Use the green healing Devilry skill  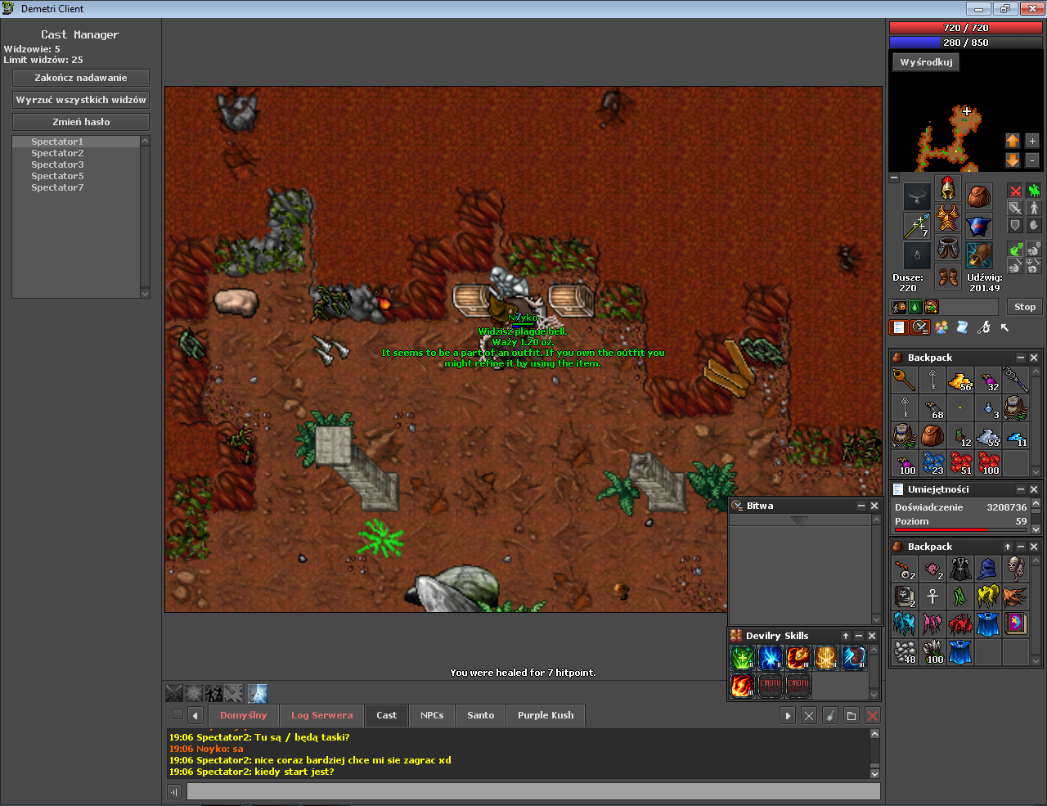(743, 658)
